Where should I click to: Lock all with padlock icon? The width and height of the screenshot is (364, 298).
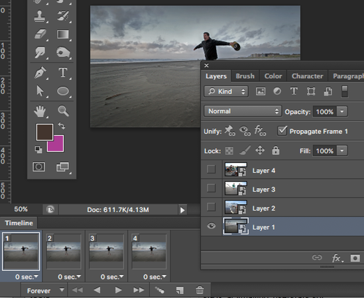[x=276, y=150]
